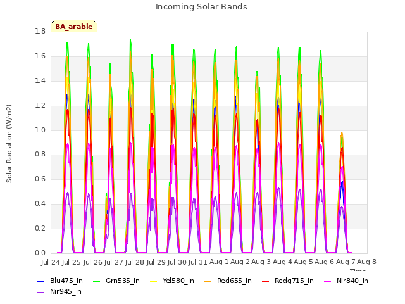Click the Jul 29 x-axis date label

click(x=156, y=262)
